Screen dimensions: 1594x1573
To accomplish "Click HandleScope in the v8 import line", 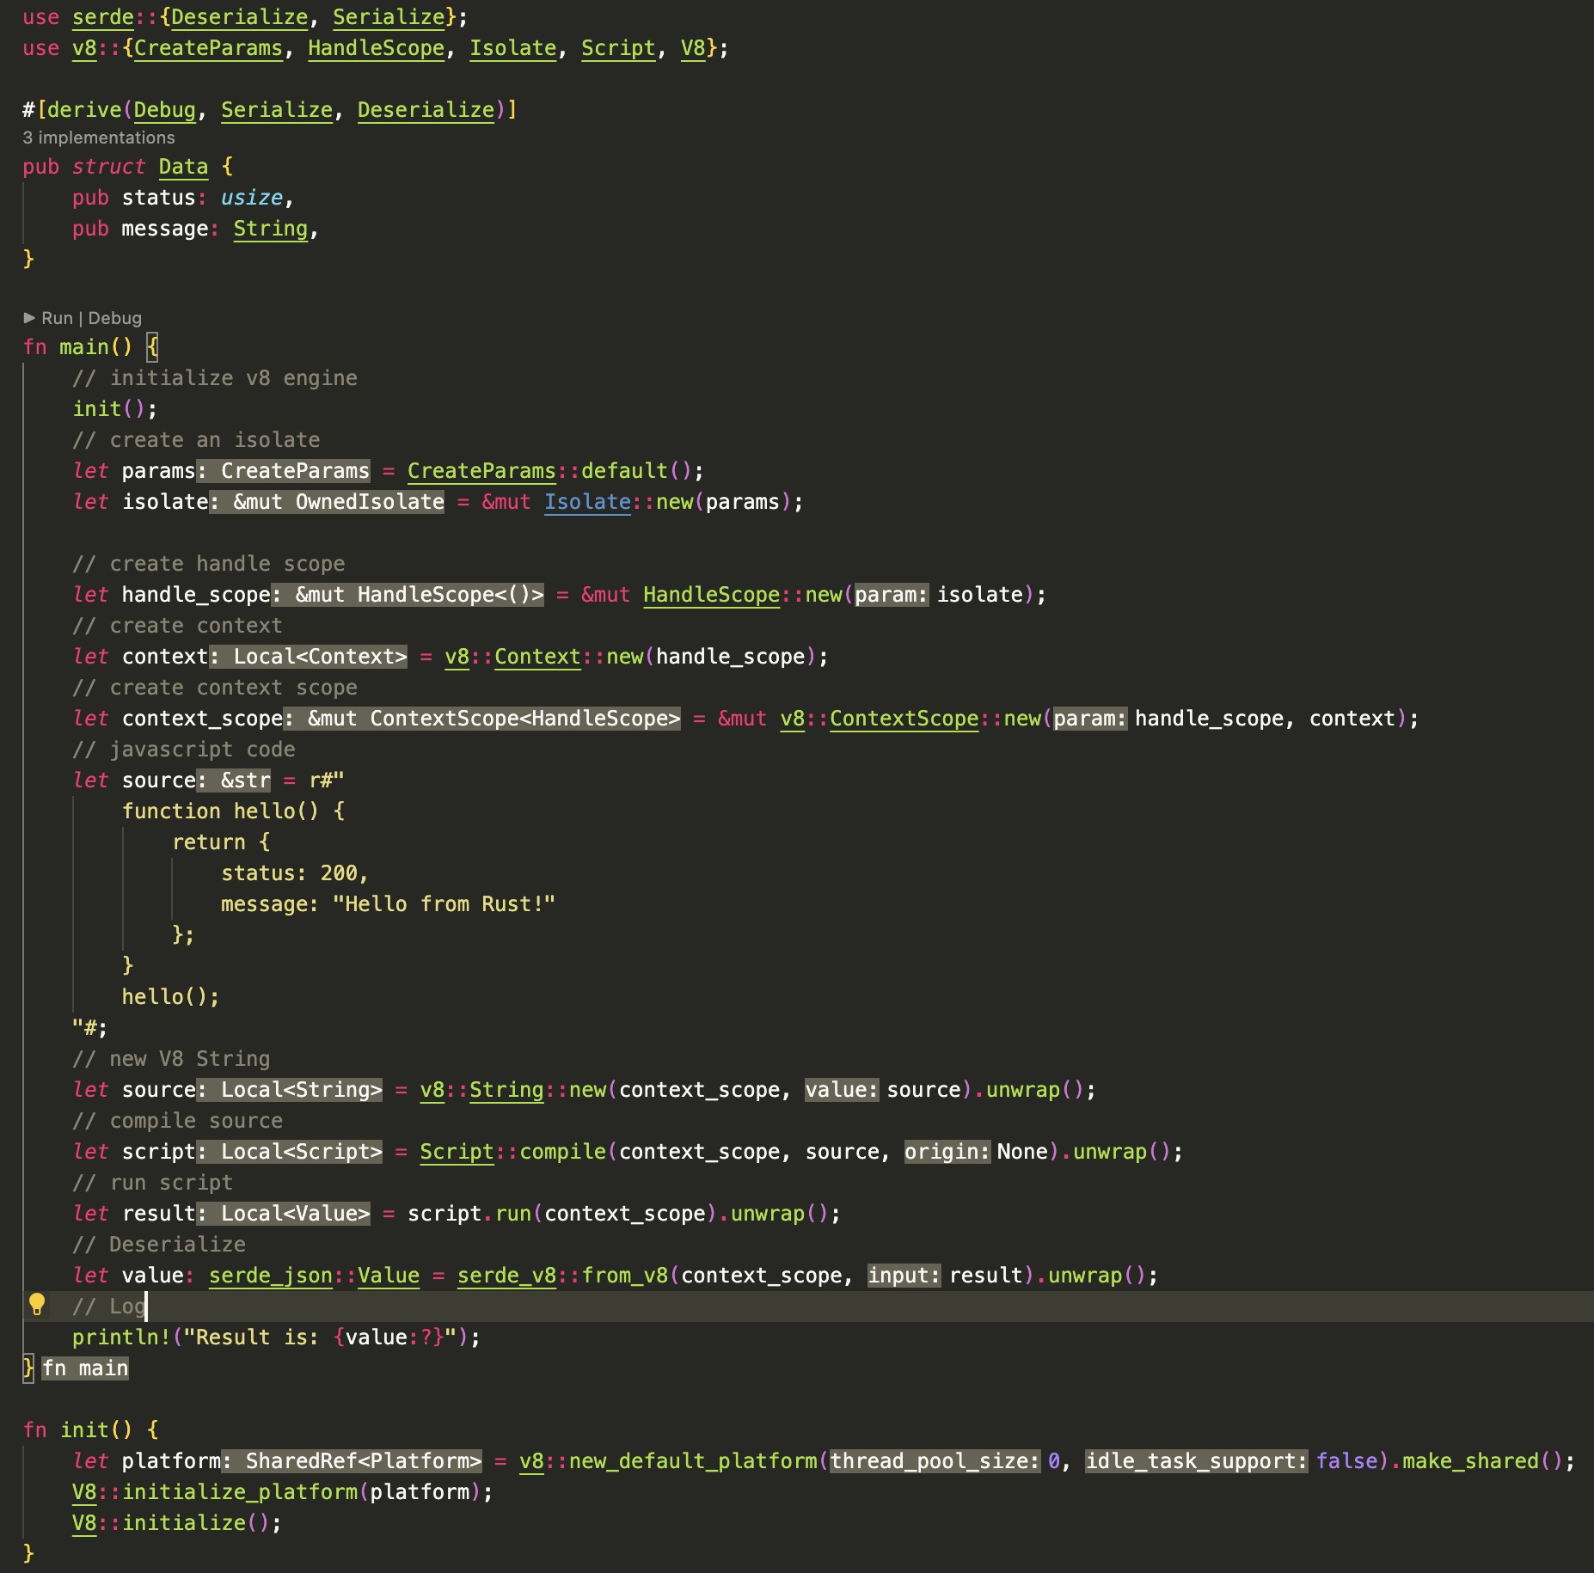I will click(376, 48).
